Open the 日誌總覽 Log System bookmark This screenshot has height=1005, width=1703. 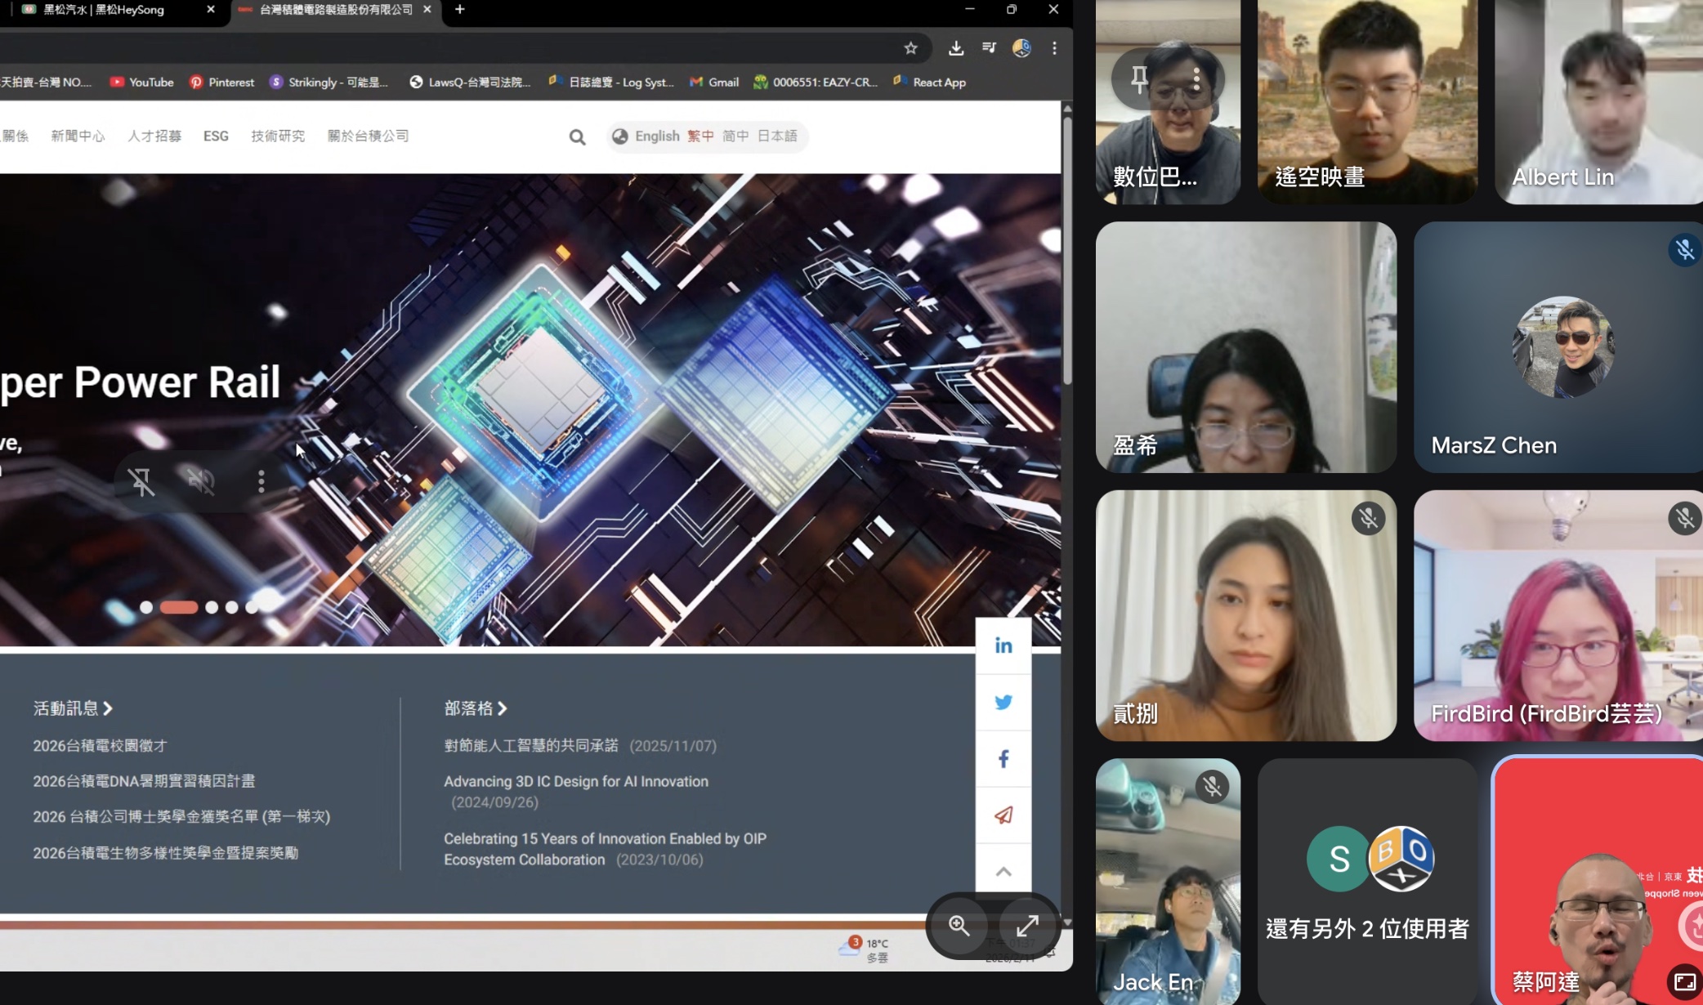[611, 82]
